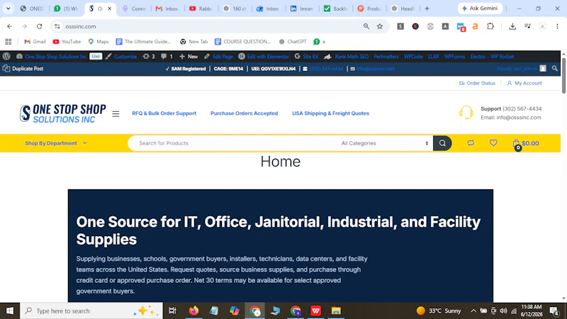Open the hamburger menu next to the logo
The width and height of the screenshot is (567, 319).
pos(116,114)
